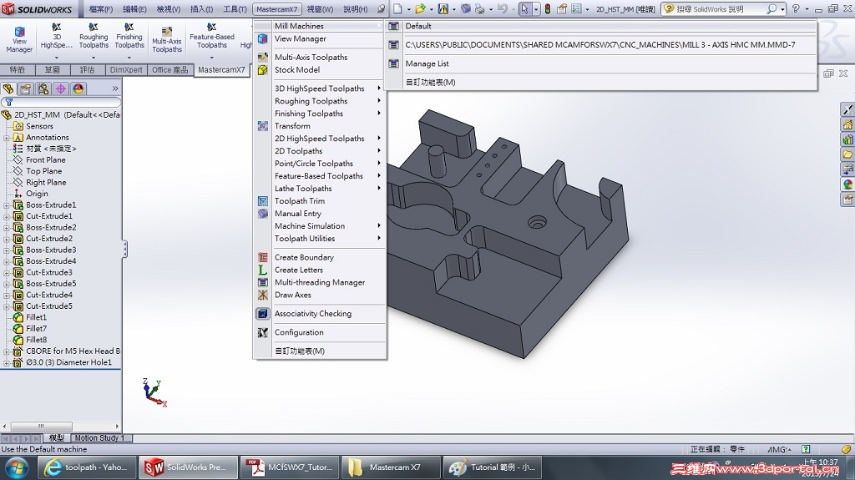Switch to MastercamX7 command tab
The height and width of the screenshot is (480, 855).
pyautogui.click(x=221, y=70)
